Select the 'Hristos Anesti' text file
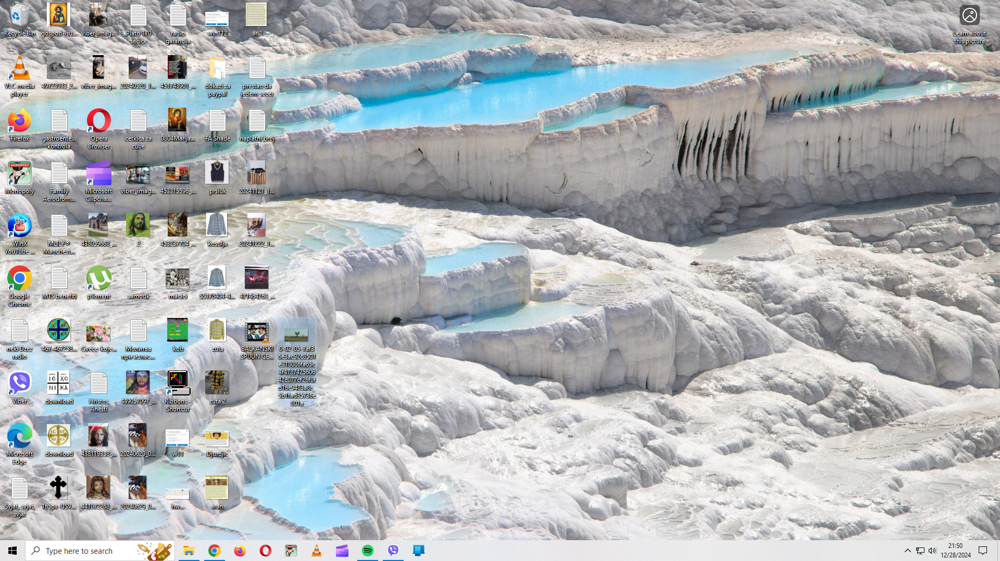 point(99,392)
